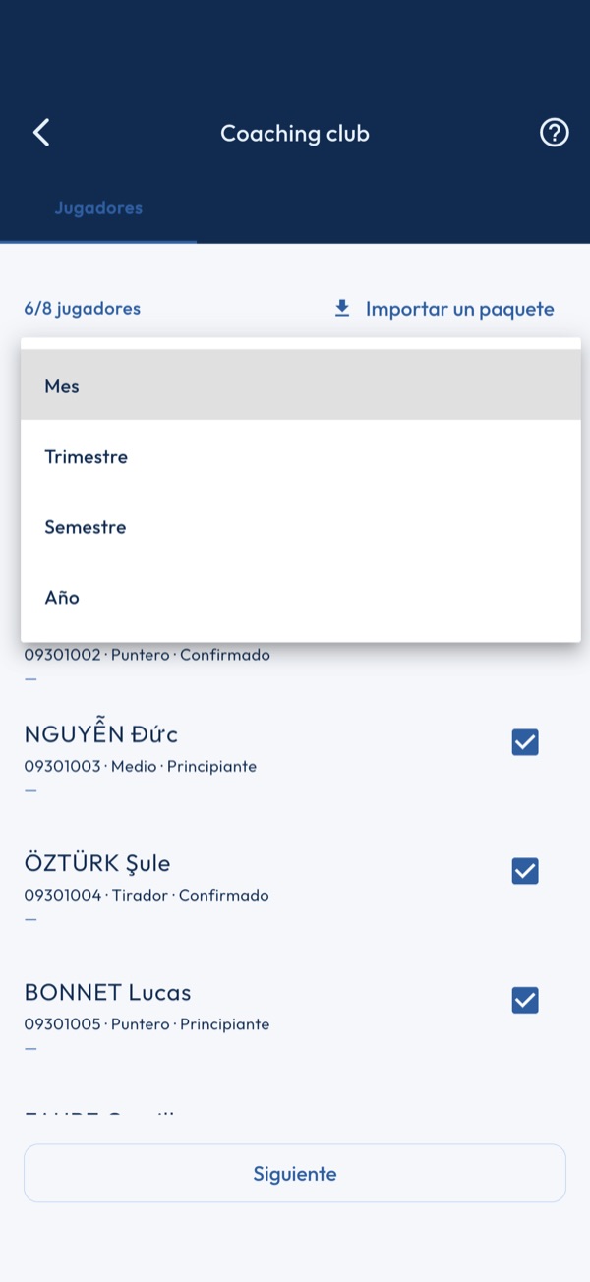The width and height of the screenshot is (590, 1282).
Task: Tap the back arrow icon
Action: (x=41, y=133)
